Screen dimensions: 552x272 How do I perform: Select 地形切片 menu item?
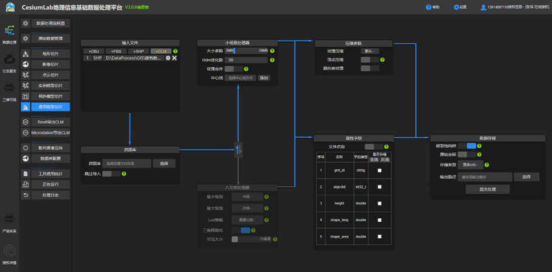[x=51, y=54]
